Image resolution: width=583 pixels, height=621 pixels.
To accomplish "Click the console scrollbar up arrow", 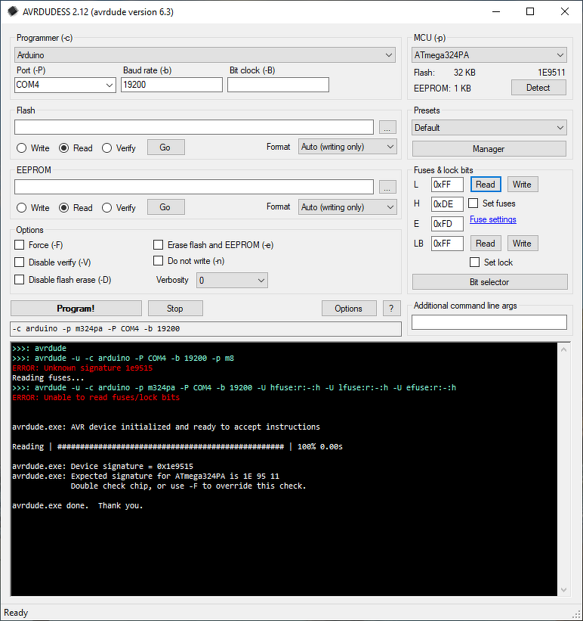I will 564,349.
